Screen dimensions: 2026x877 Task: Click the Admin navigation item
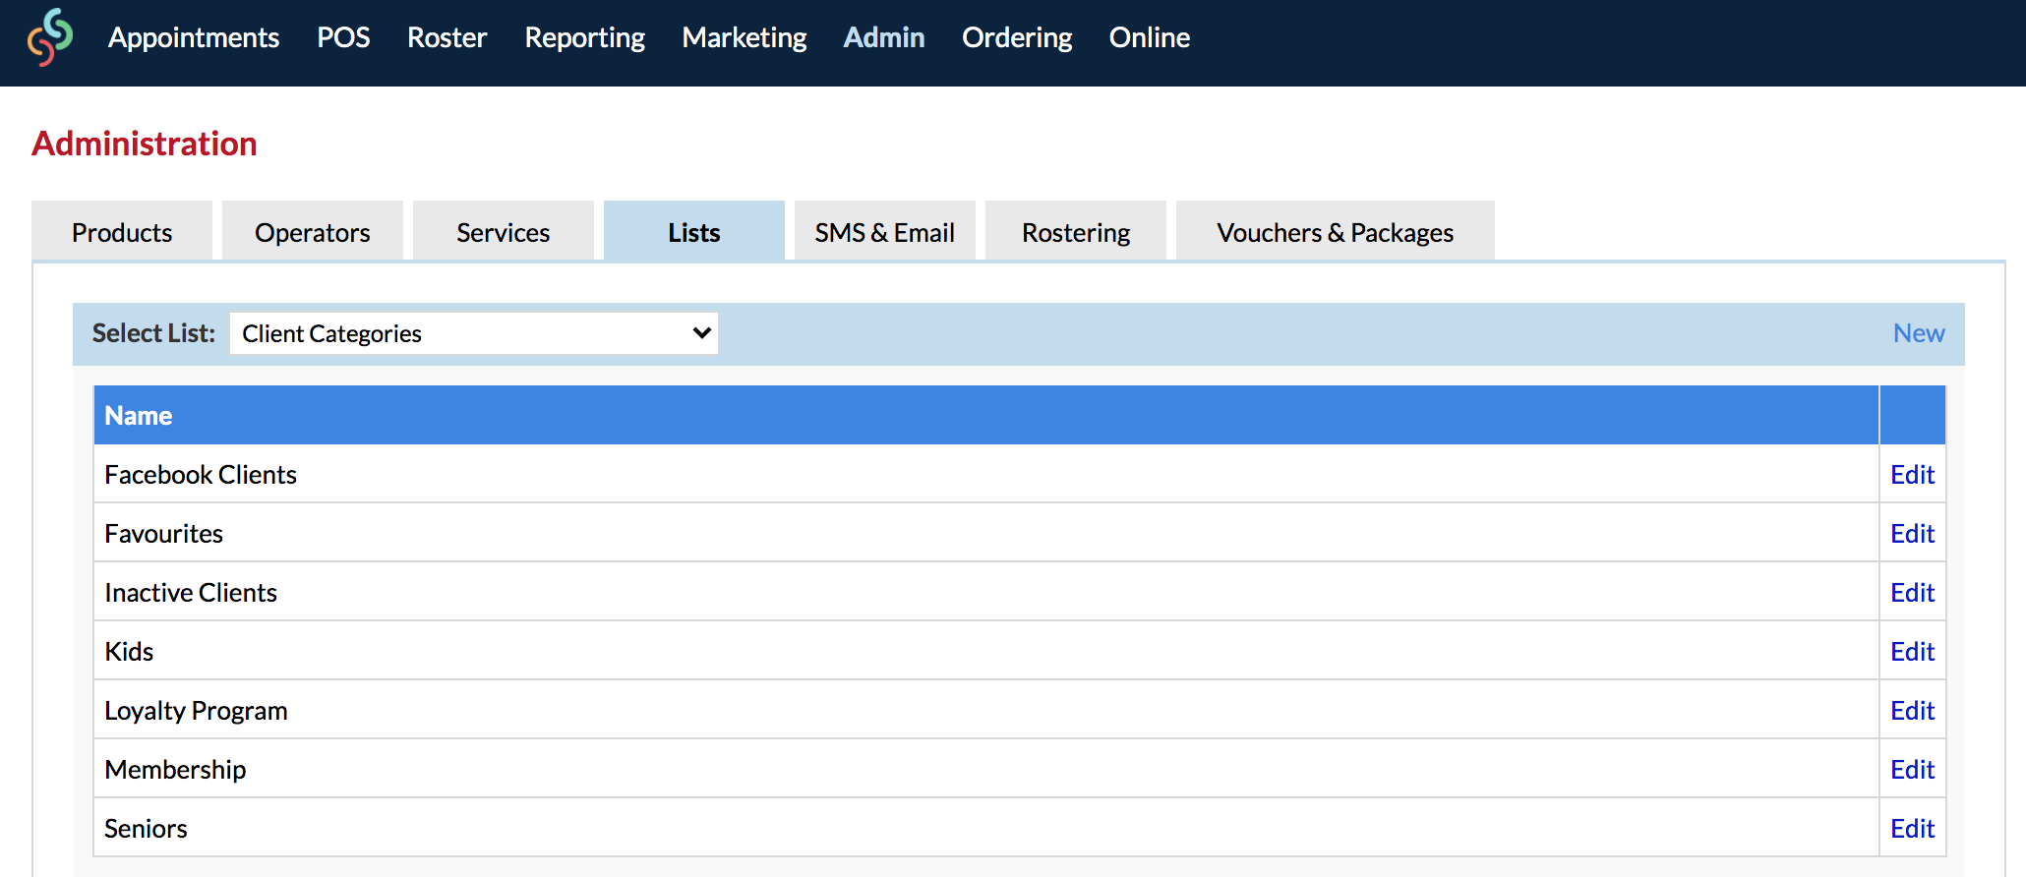(x=884, y=37)
